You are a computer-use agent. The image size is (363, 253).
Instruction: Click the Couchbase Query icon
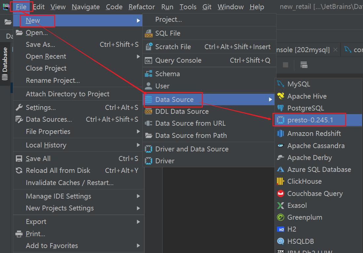(x=280, y=193)
